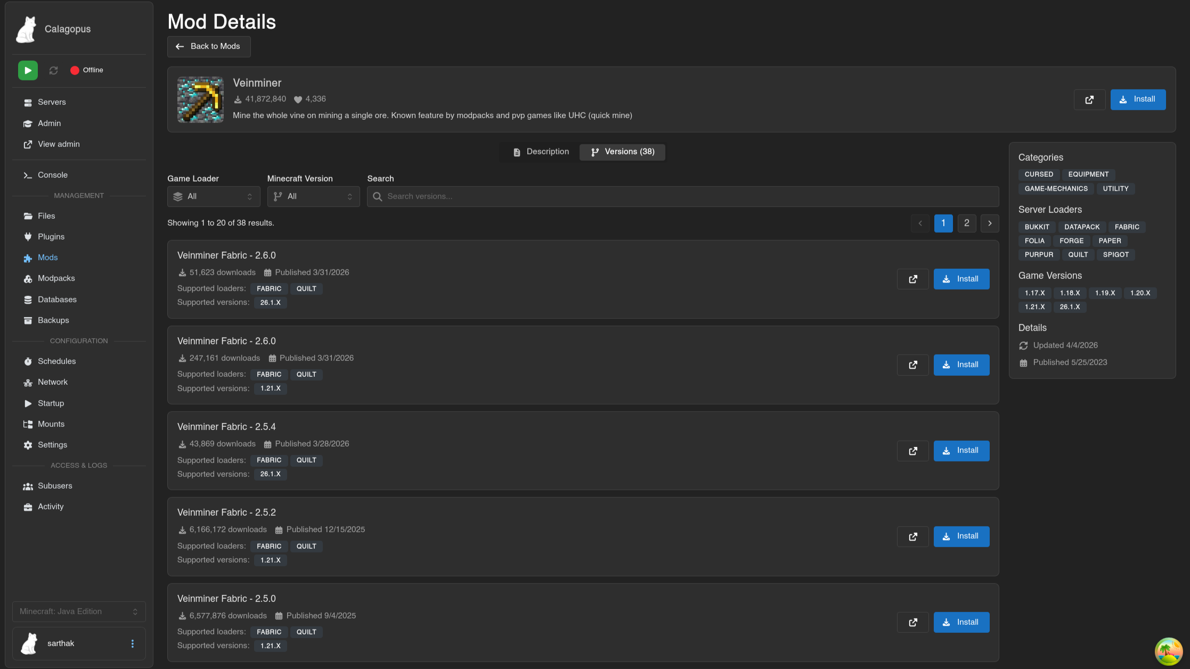1190x669 pixels.
Task: Go to the Modpacks section
Action: 56,278
